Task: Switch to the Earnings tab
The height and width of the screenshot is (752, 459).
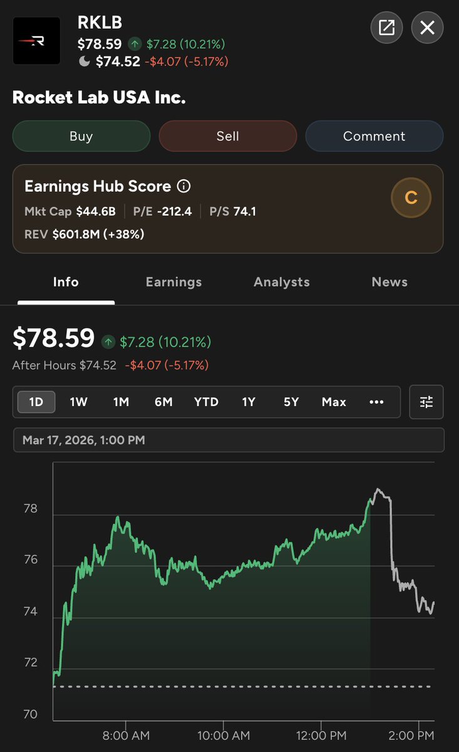Action: tap(174, 282)
